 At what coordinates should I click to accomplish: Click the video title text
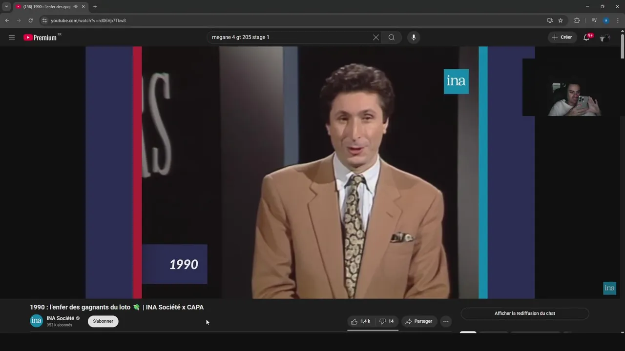coord(117,307)
